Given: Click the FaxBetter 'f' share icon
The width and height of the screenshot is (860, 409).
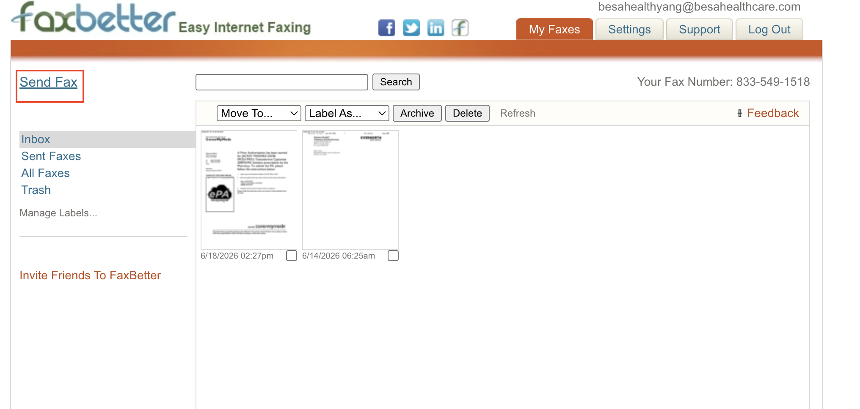Looking at the screenshot, I should click(x=460, y=28).
